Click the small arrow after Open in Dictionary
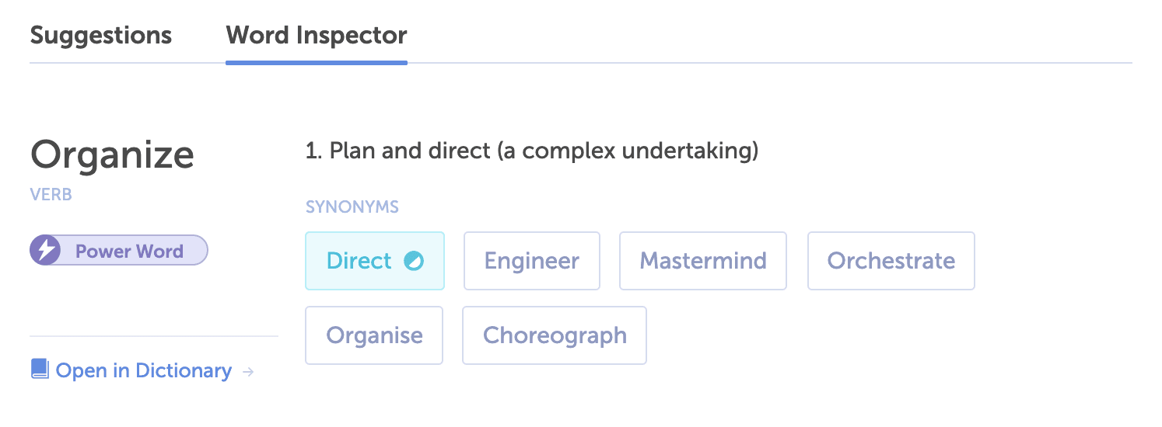 click(x=248, y=372)
